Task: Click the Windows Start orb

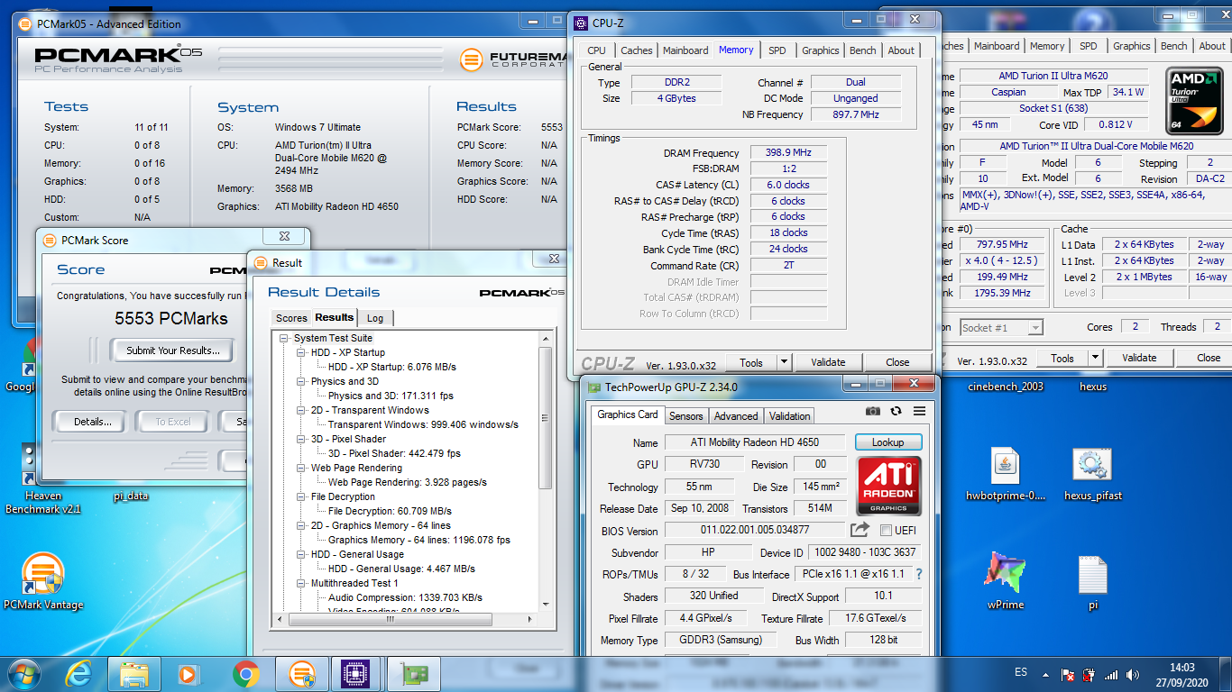Action: coord(24,673)
